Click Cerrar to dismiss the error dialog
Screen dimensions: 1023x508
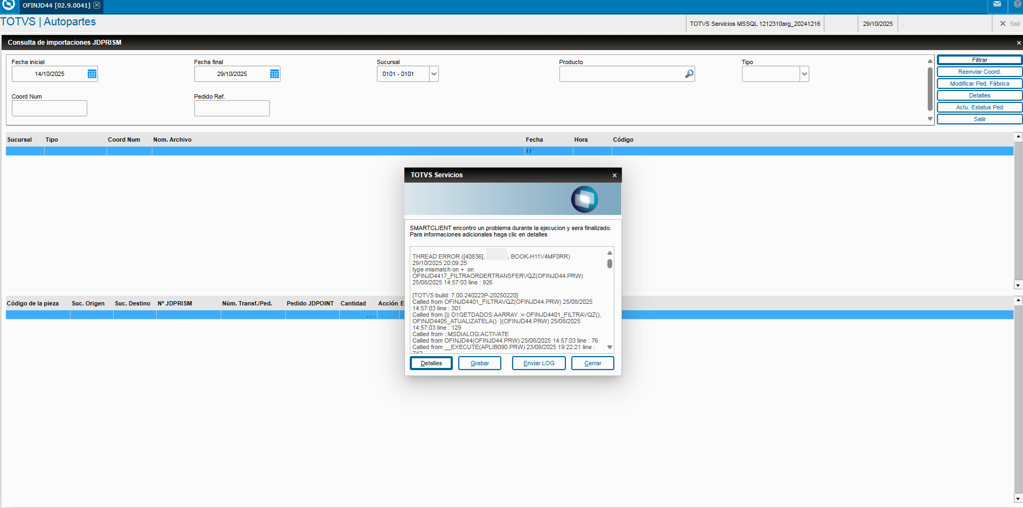pos(593,363)
